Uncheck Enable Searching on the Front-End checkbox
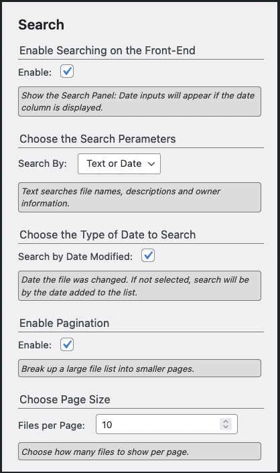The height and width of the screenshot is (473, 280). point(67,72)
